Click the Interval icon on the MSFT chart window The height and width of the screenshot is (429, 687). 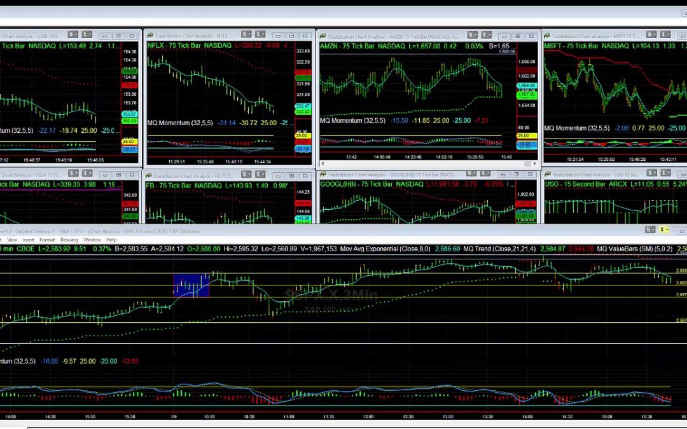662,34
